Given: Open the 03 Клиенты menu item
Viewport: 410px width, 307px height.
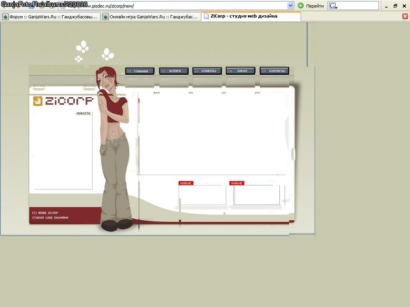Looking at the screenshot, I should tap(207, 71).
